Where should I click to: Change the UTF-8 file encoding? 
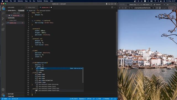pyautogui.click(x=89, y=99)
